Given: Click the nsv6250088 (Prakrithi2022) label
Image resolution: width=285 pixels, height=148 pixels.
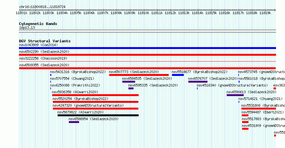Looking at the screenshot, I should 75,85.
